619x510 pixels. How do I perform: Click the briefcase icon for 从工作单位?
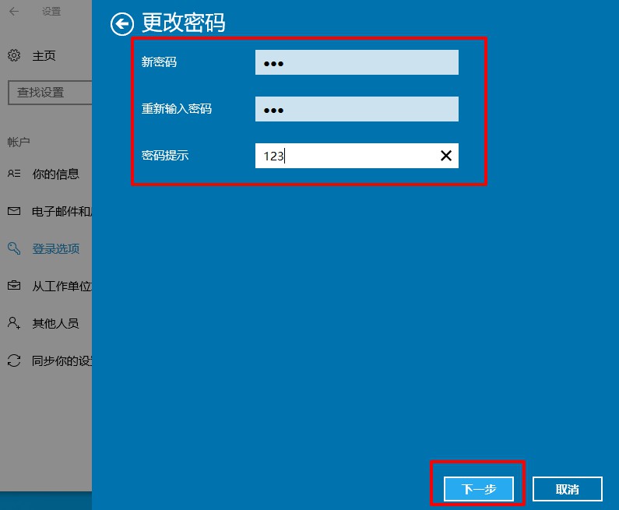[x=14, y=286]
